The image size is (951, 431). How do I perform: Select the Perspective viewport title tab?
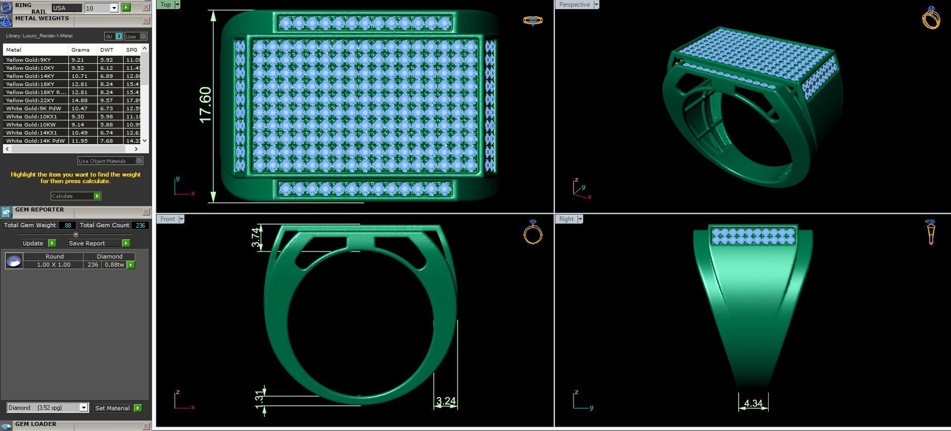(574, 5)
